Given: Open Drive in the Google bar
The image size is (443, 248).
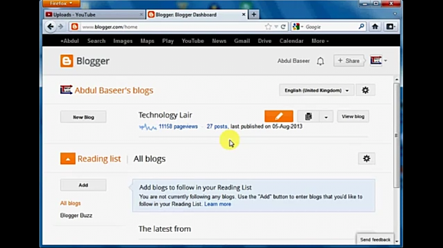Looking at the screenshot, I should [x=265, y=41].
